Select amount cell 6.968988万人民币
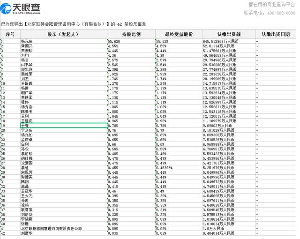The height and width of the screenshot is (239, 300). click(x=229, y=144)
